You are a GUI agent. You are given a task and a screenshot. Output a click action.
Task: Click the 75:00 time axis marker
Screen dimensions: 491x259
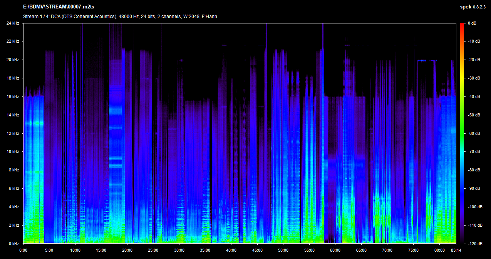pyautogui.click(x=413, y=250)
